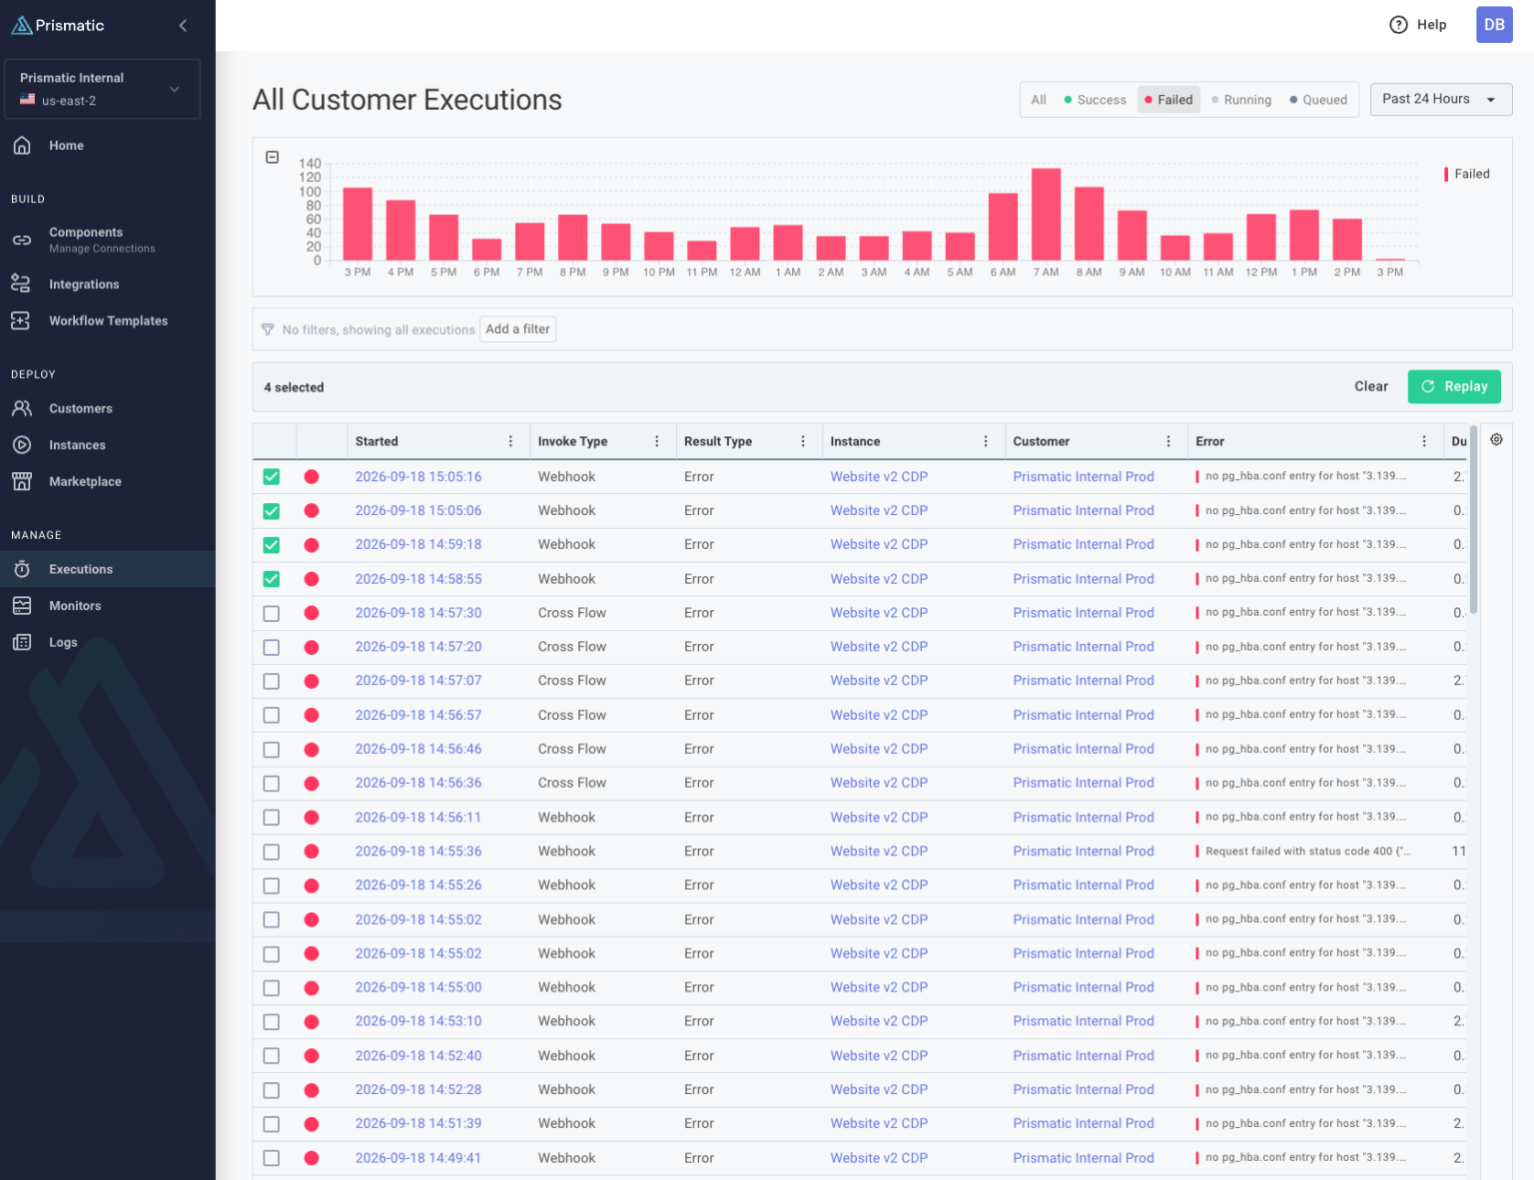This screenshot has width=1534, height=1180.
Task: Open Customer column options menu
Action: (x=1168, y=441)
